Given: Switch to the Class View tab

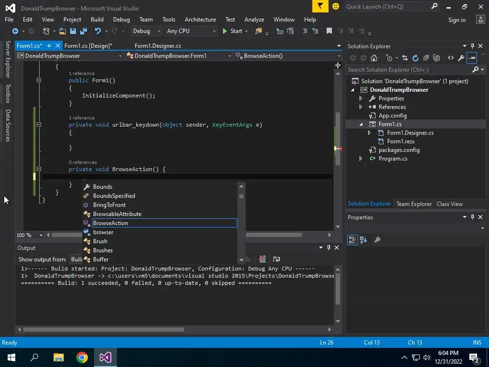Looking at the screenshot, I should coord(449,204).
